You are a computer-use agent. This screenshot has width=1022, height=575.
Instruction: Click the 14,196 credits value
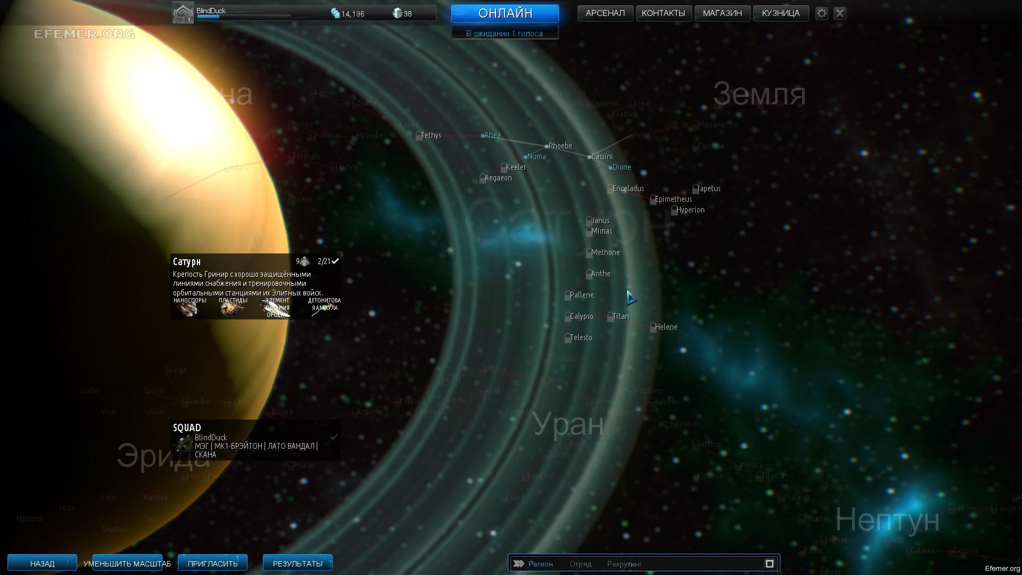[353, 14]
